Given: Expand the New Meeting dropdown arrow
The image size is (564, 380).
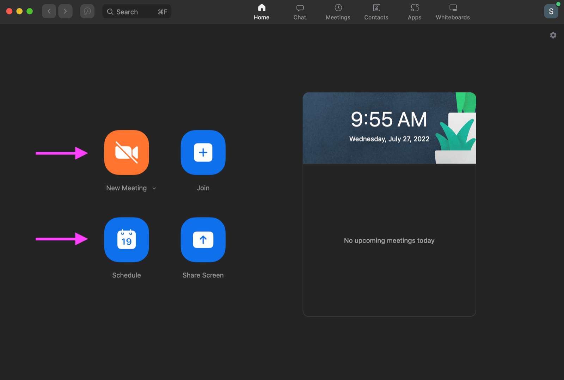Looking at the screenshot, I should coord(154,188).
